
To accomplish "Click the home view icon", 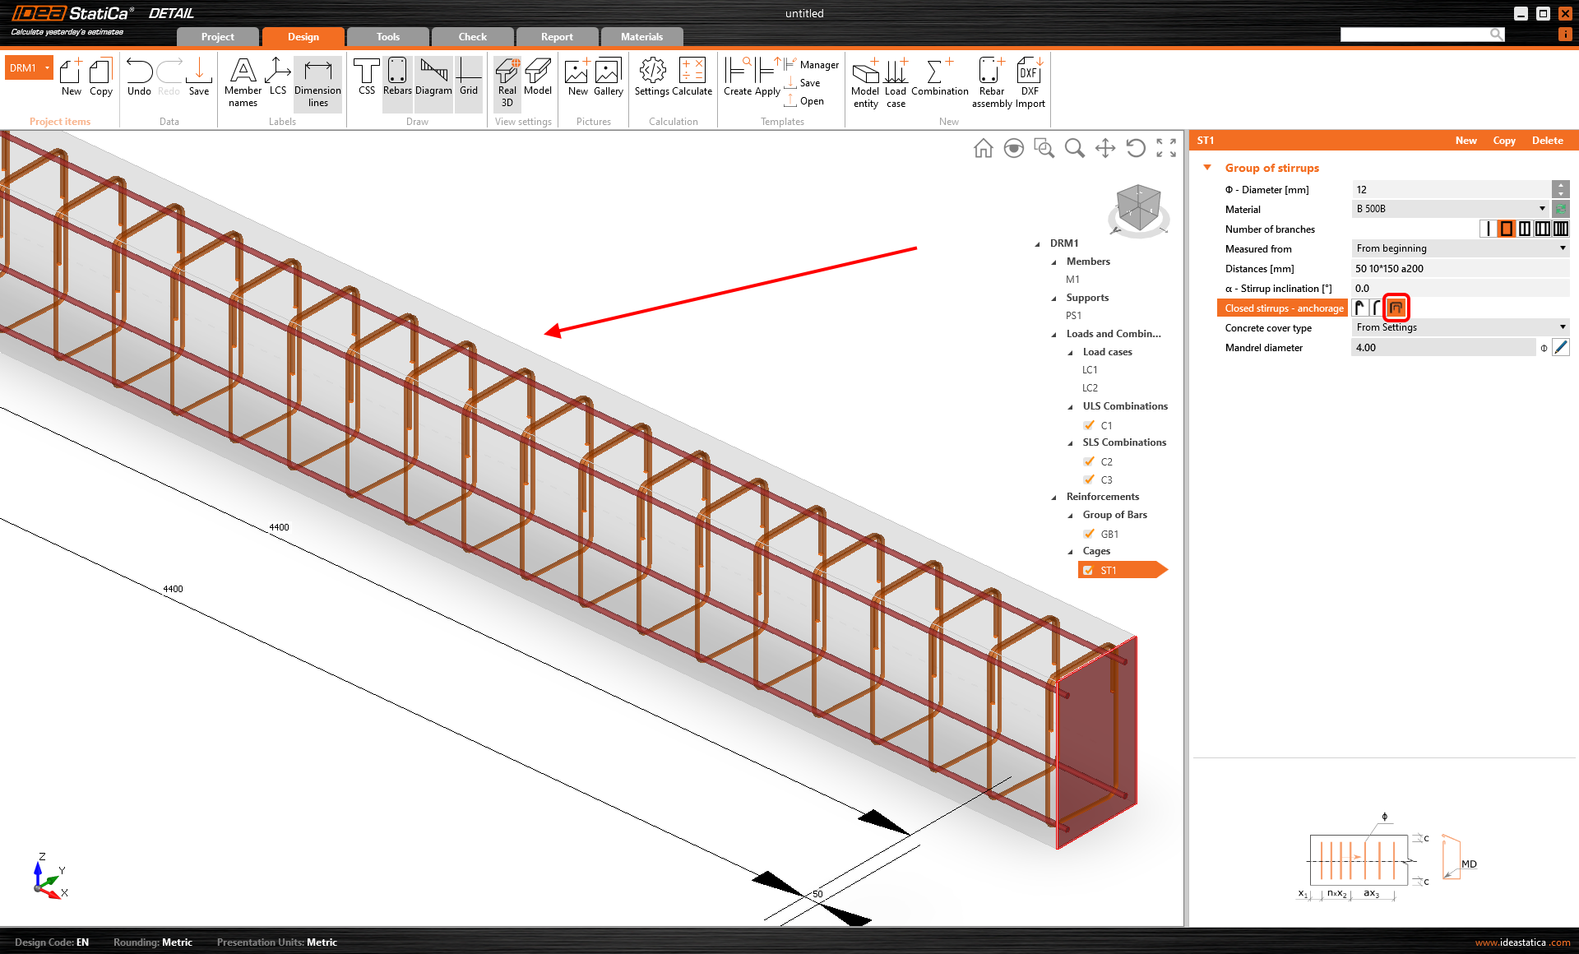I will click(983, 148).
